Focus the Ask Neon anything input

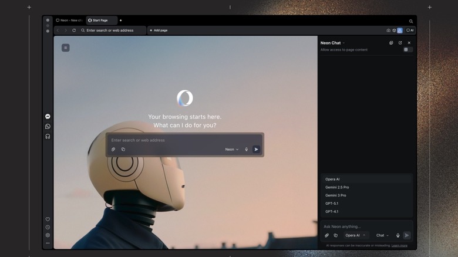pos(366,226)
